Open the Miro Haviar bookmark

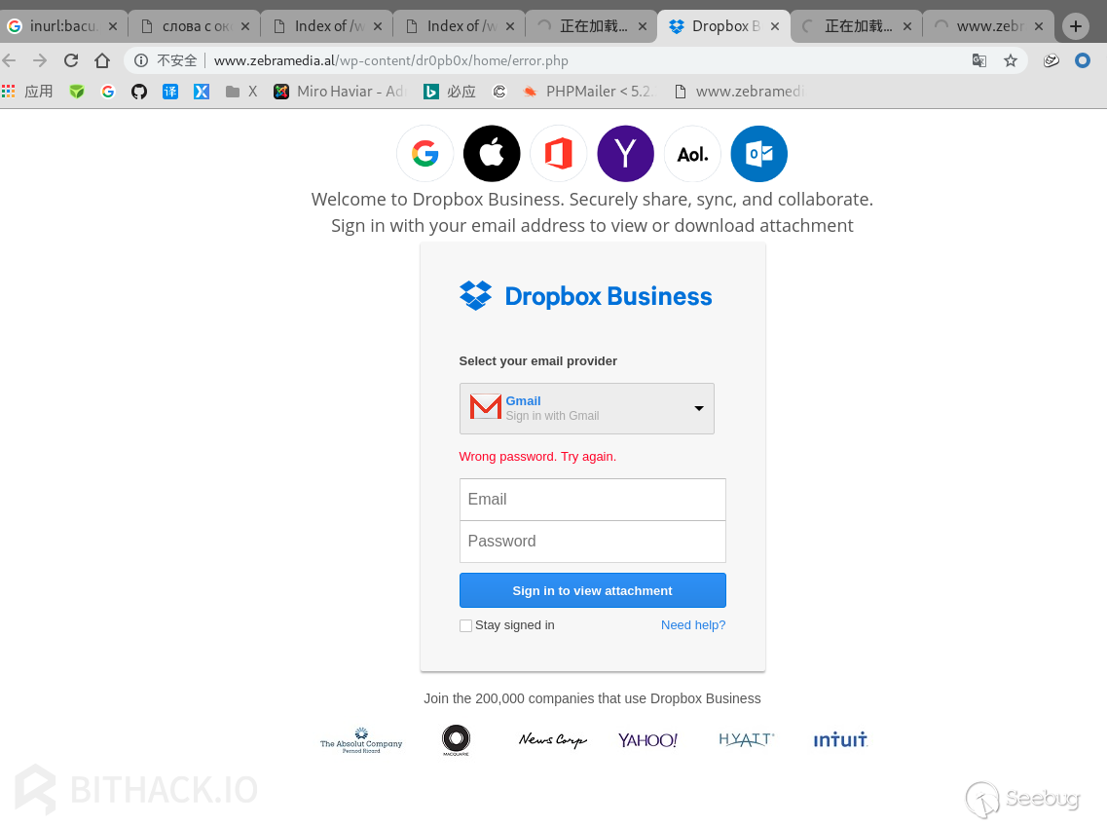pos(340,92)
